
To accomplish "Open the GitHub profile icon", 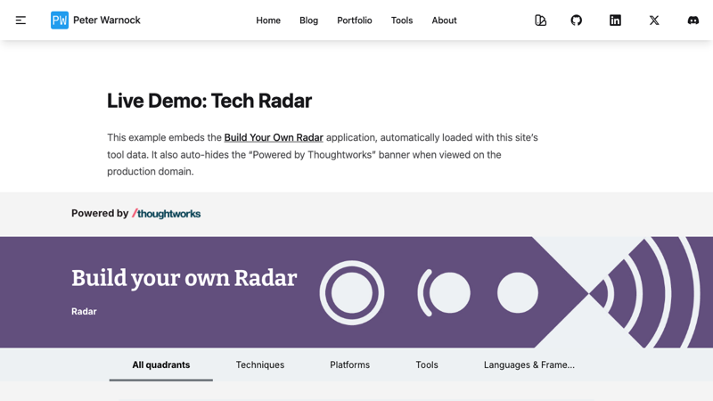I will (x=576, y=20).
